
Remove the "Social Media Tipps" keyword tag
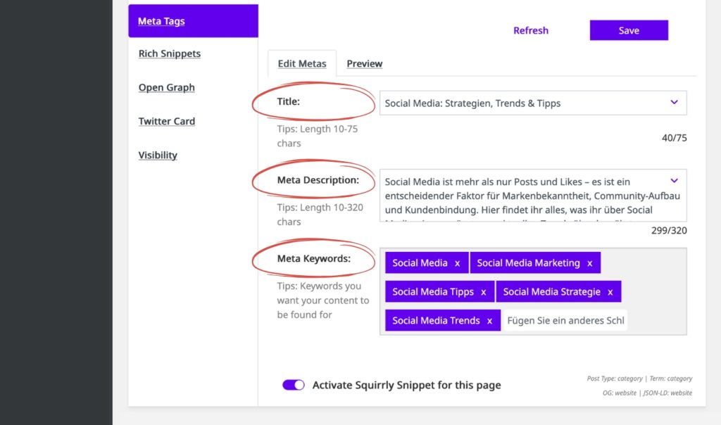tap(483, 291)
